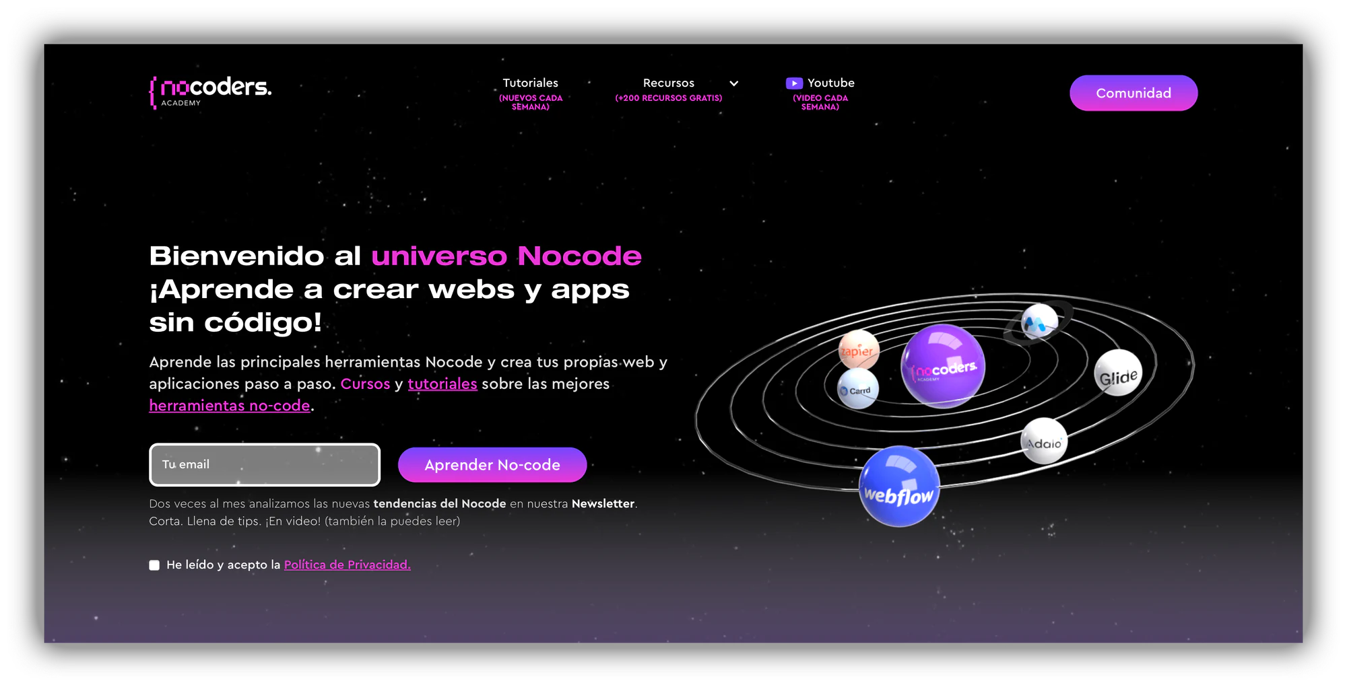1347x687 pixels.
Task: Click the Adalo planet sphere
Action: click(x=1045, y=441)
